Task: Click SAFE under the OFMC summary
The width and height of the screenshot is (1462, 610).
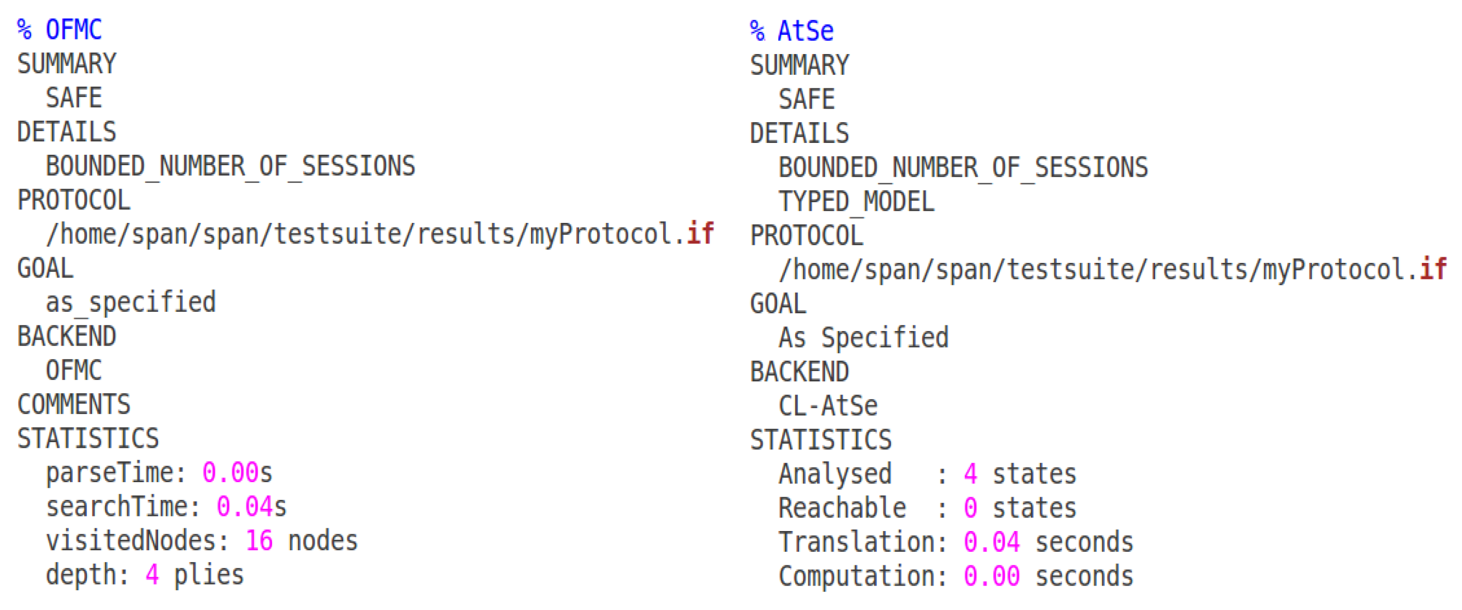Action: click(x=74, y=98)
